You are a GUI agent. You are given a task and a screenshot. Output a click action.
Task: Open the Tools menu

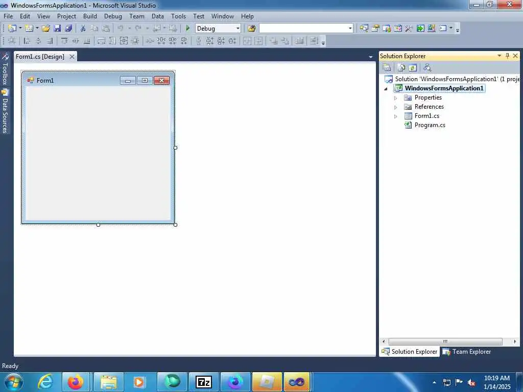tap(178, 16)
